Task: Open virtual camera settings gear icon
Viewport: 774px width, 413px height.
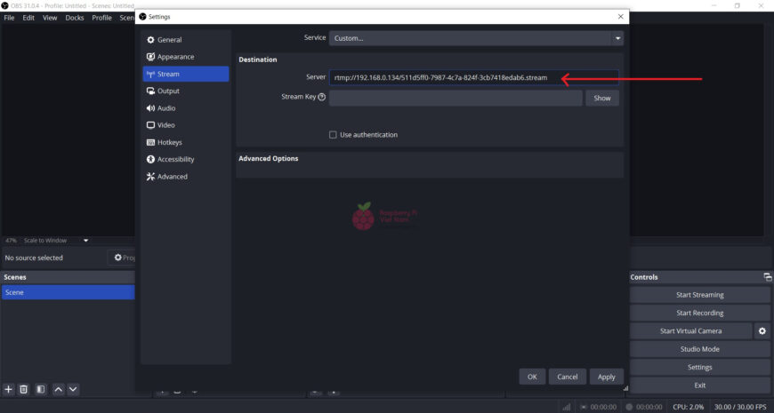Action: coord(762,331)
